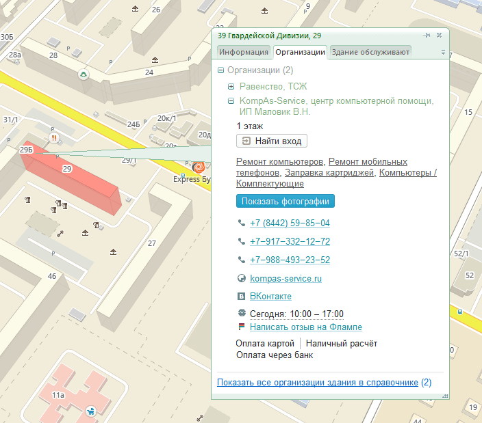
Task: Click the Flamp flag icon
Action: 241,327
